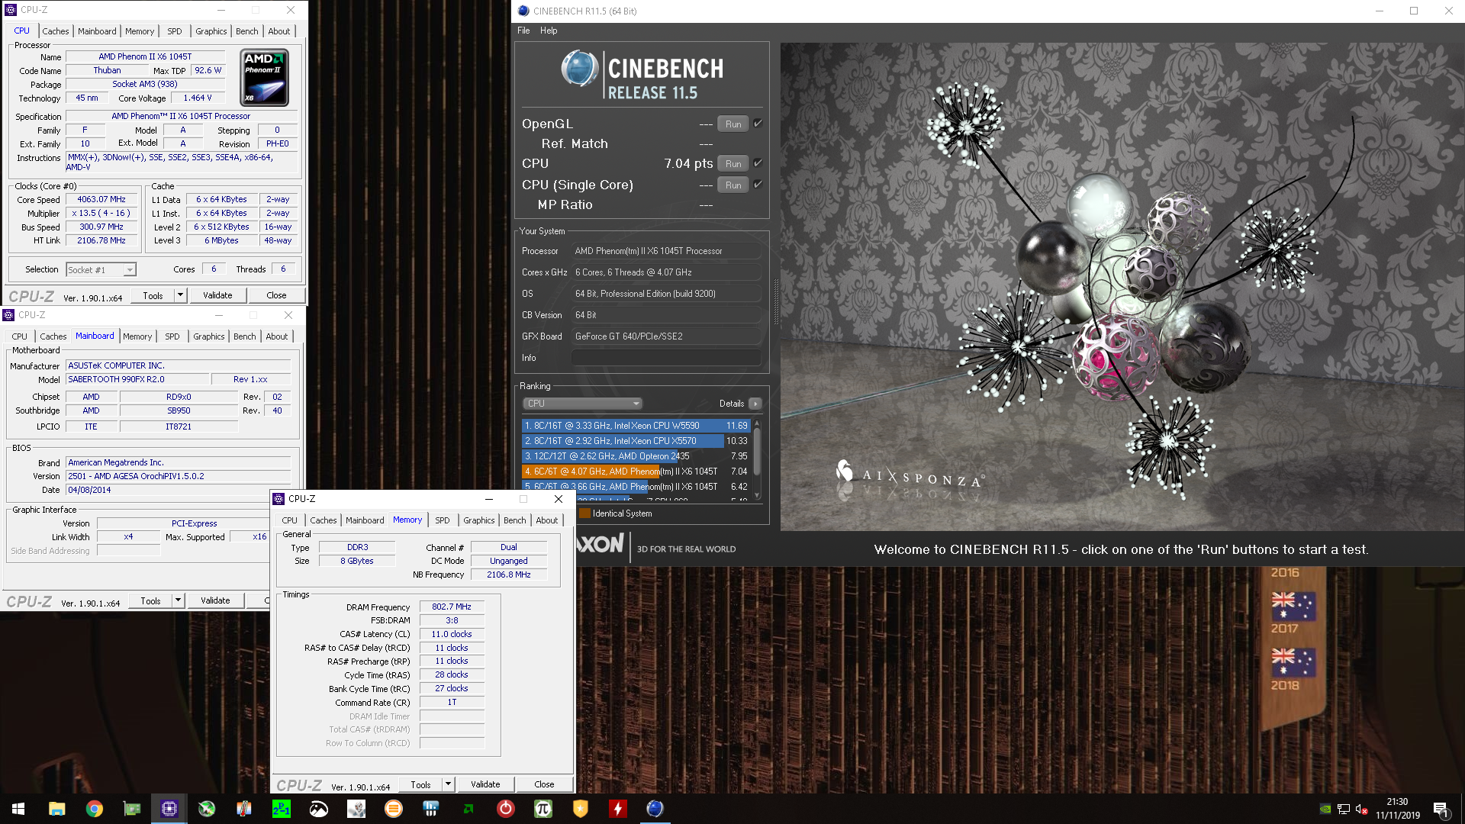Select the Cinebench blue sphere taskbar icon

point(655,809)
